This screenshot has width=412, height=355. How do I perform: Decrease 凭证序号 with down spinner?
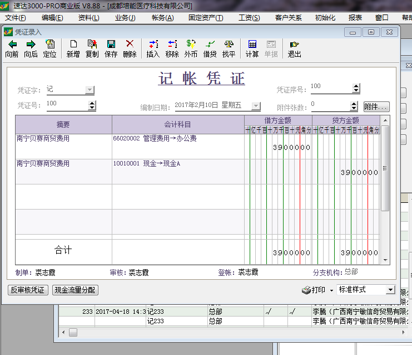pos(356,91)
